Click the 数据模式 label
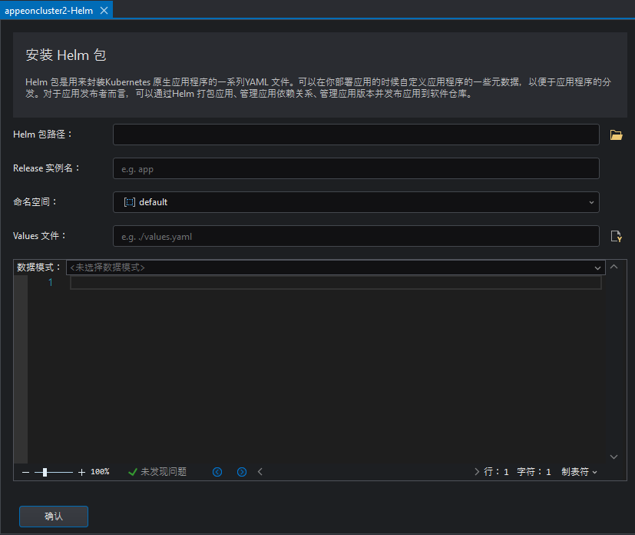The height and width of the screenshot is (535, 635). pyautogui.click(x=39, y=267)
